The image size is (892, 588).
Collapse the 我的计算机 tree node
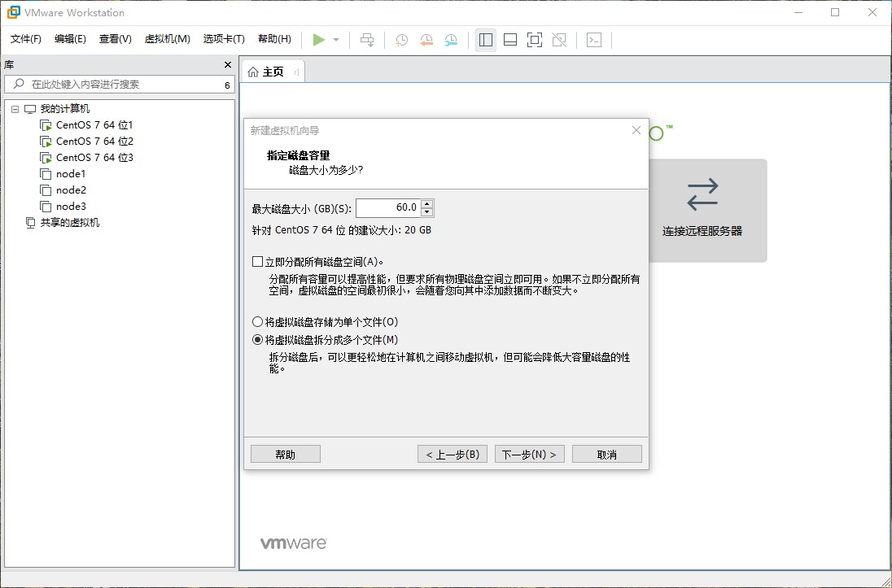(x=15, y=109)
